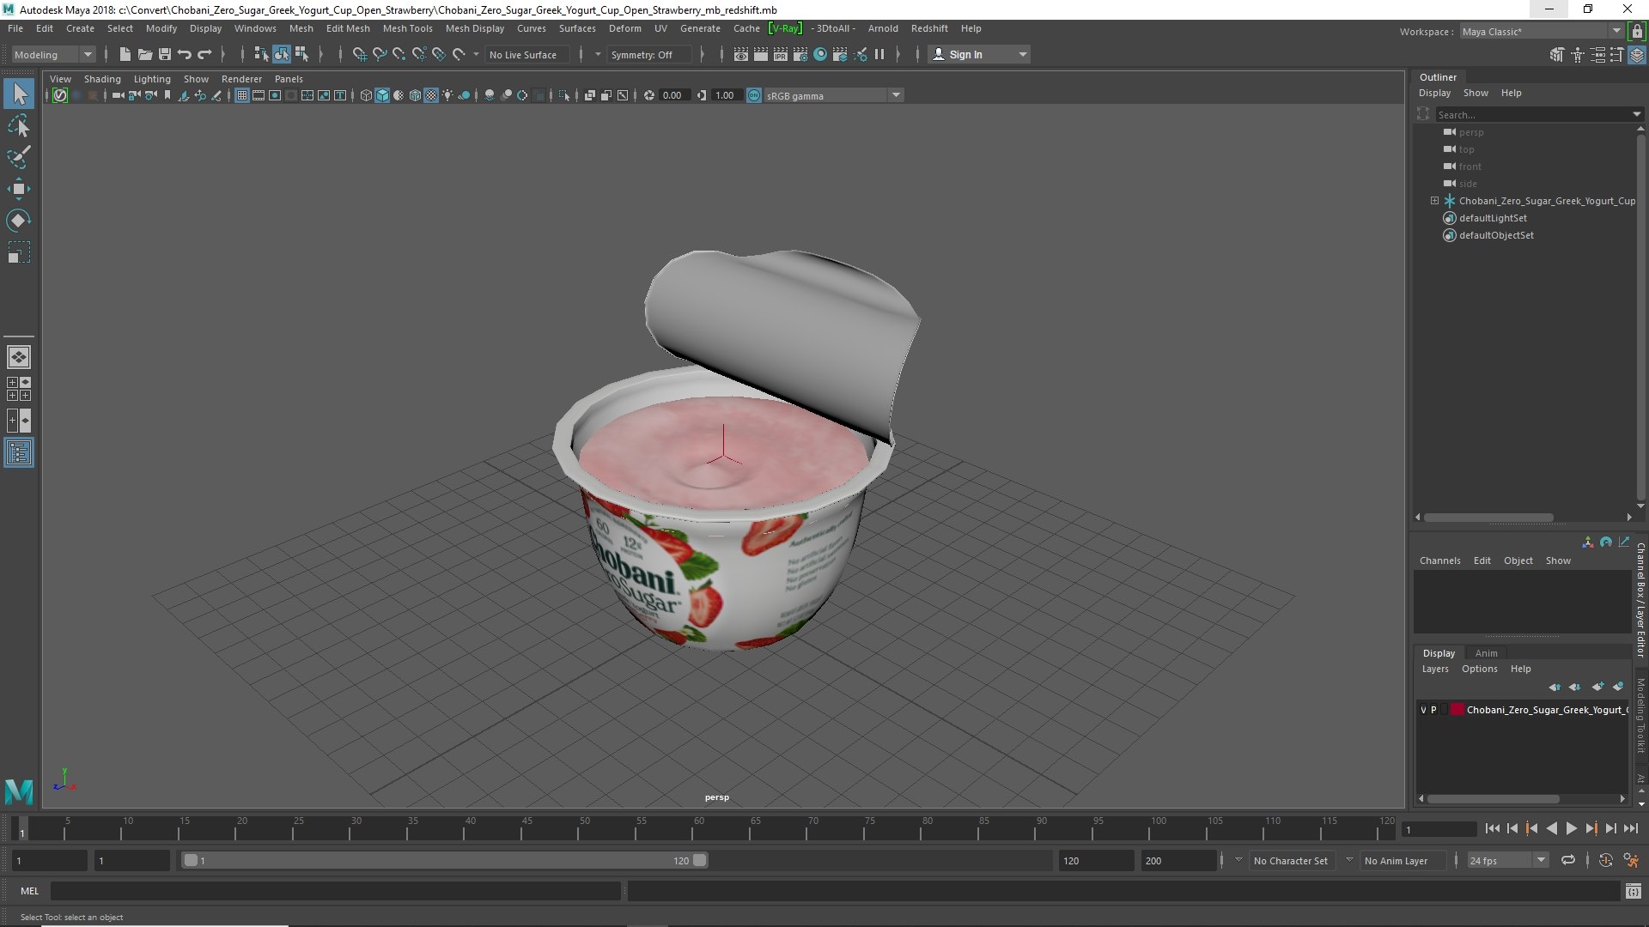Open the Modeling menu set dropdown
Image resolution: width=1649 pixels, height=927 pixels.
(52, 54)
